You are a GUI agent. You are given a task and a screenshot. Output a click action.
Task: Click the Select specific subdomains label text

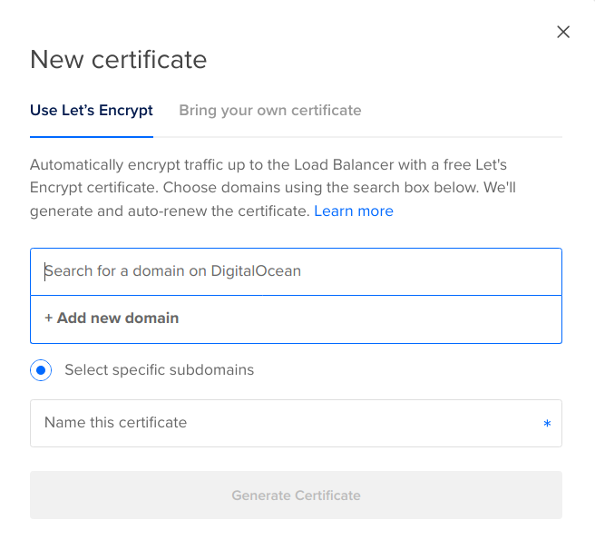coord(159,370)
